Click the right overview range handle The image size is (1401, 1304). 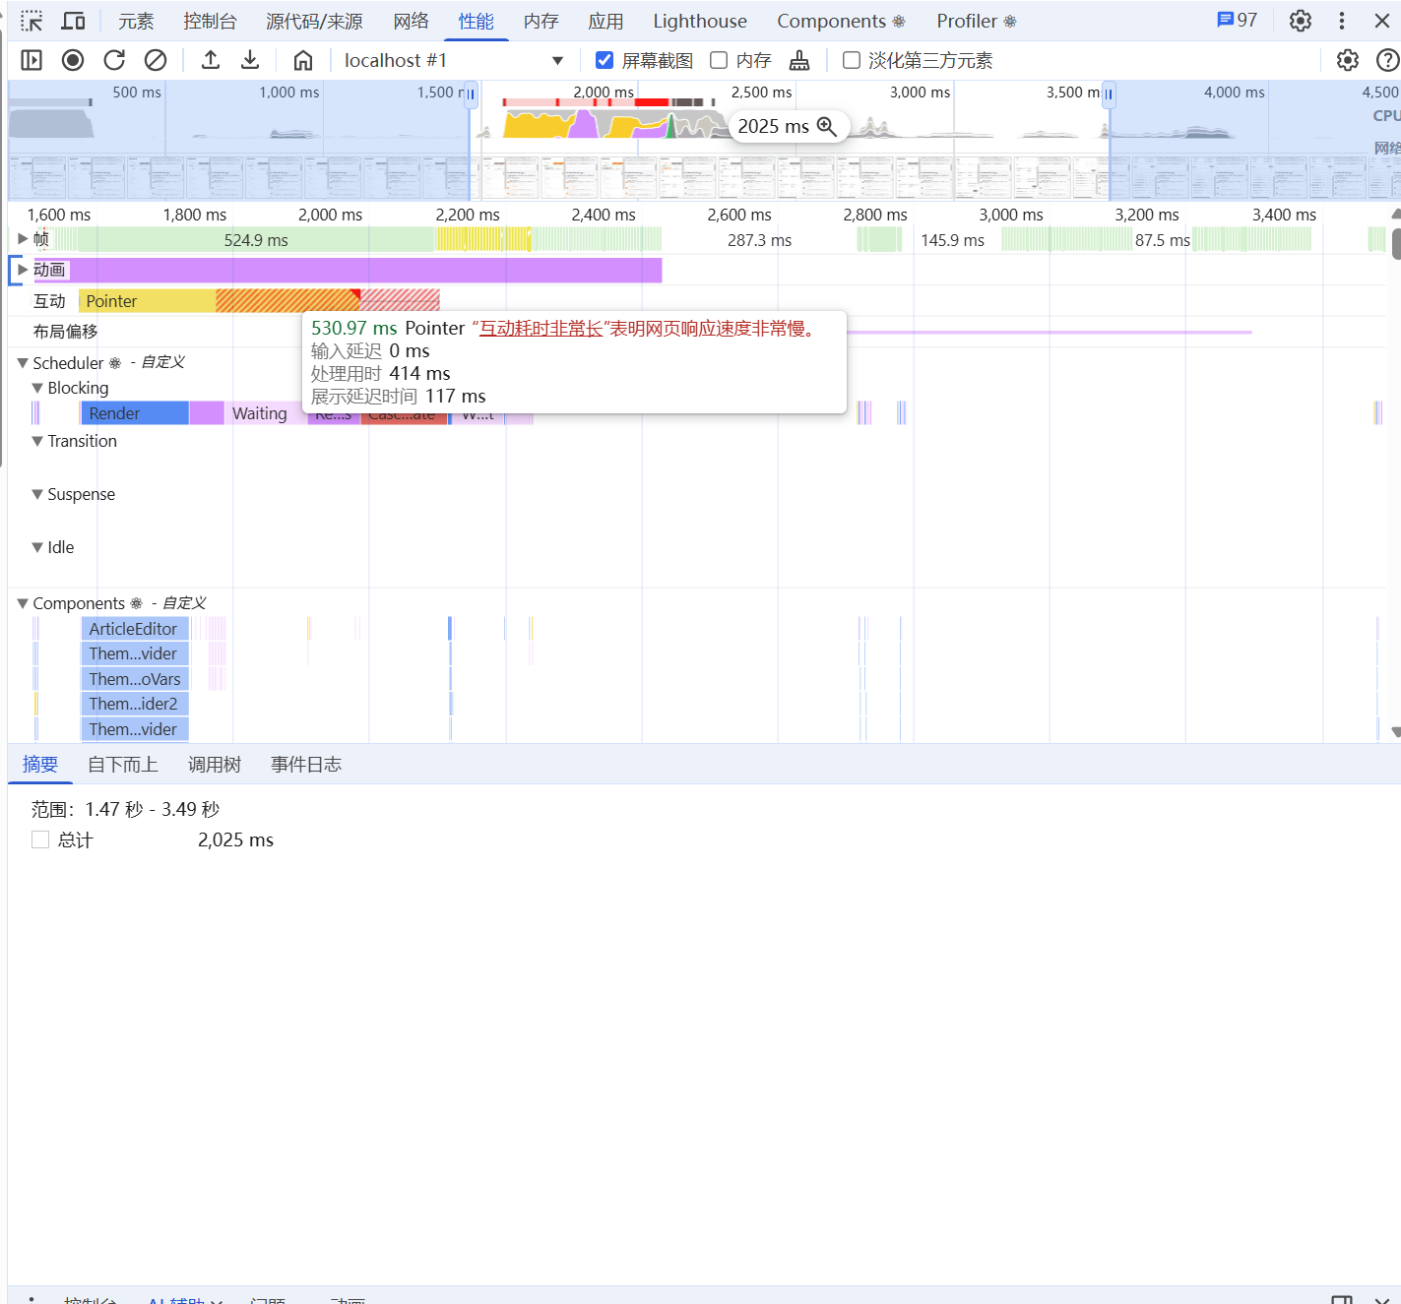click(1109, 94)
